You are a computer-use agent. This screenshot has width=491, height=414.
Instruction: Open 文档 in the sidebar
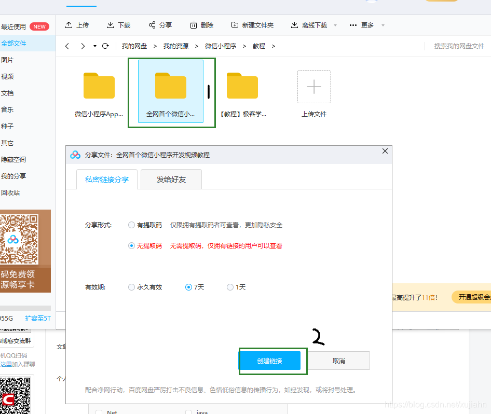(x=28, y=93)
